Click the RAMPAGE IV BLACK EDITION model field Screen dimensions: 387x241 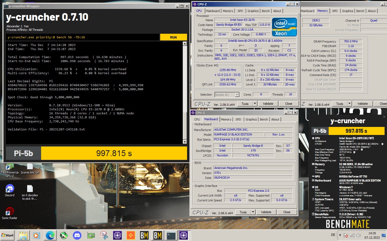(238, 134)
